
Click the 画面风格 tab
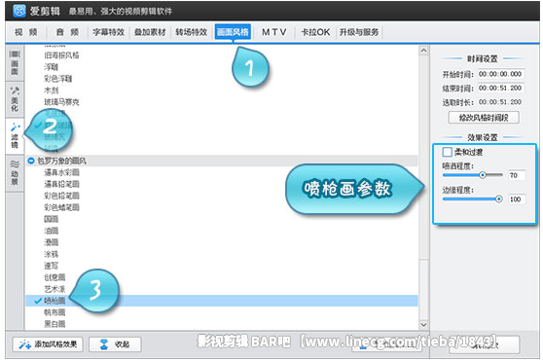point(233,32)
